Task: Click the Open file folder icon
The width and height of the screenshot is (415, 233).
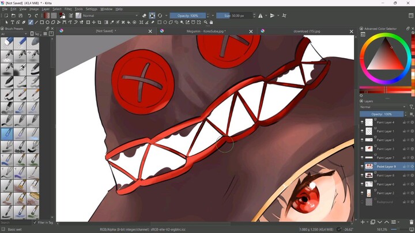Action: (13, 16)
